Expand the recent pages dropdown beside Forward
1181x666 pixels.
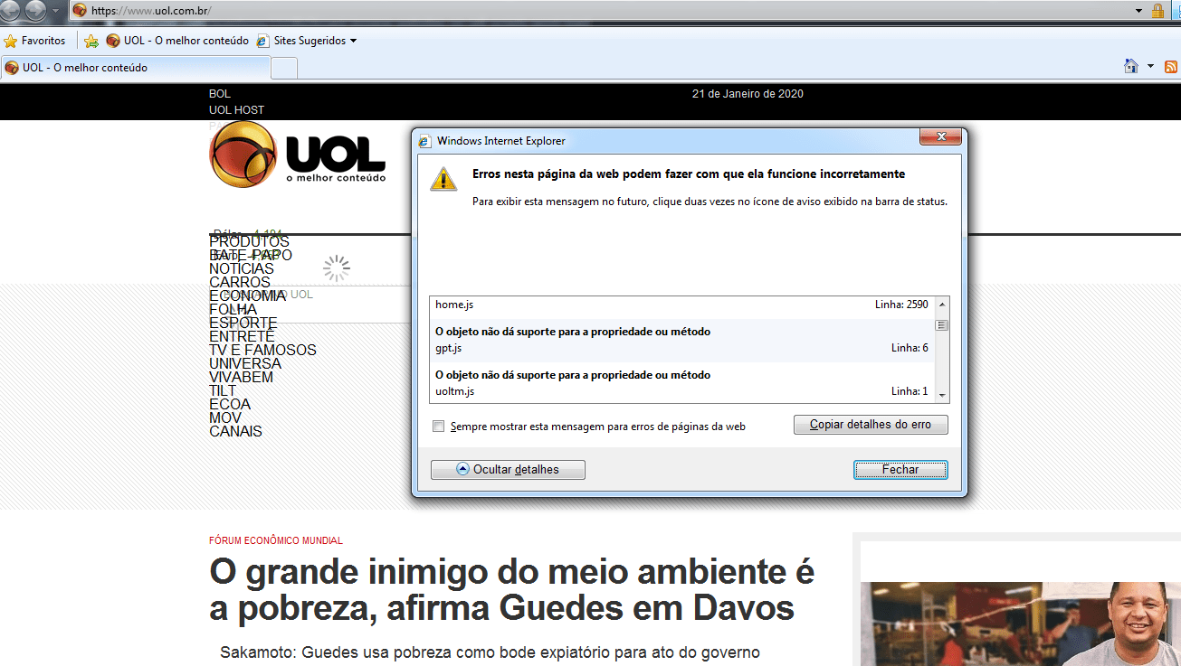(57, 11)
